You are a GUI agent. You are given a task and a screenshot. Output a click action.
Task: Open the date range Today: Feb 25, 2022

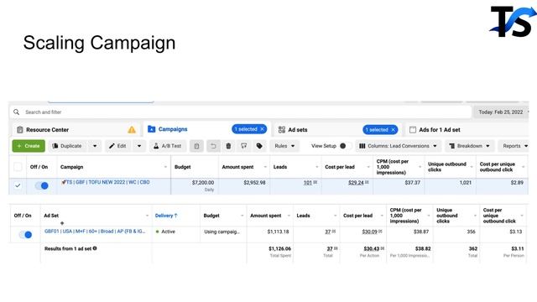[x=501, y=112]
